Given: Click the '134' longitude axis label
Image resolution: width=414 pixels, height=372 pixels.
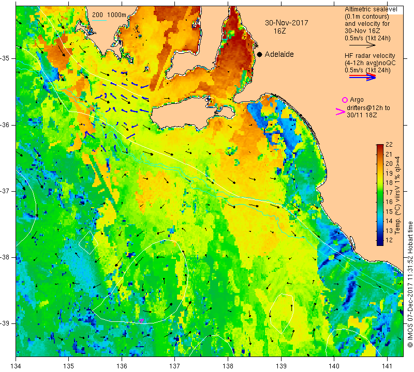Looking at the screenshot, I should (16, 366).
